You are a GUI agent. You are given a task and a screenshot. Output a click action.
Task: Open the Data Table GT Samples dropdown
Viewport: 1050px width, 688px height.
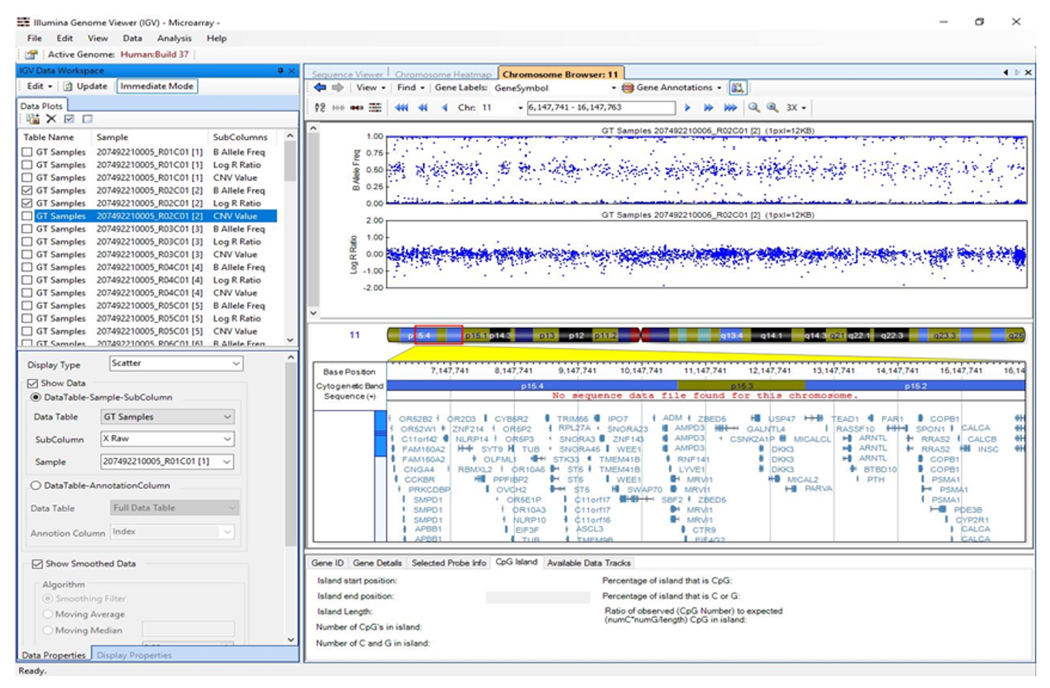(168, 416)
